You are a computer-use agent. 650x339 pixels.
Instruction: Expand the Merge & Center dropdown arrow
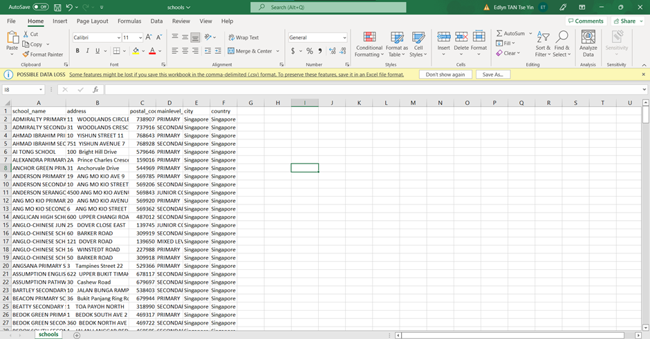point(278,51)
